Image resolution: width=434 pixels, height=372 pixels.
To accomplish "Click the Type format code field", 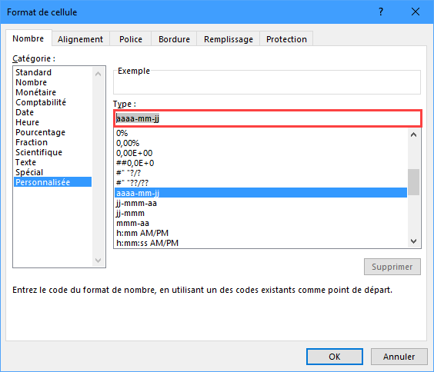I will click(267, 118).
